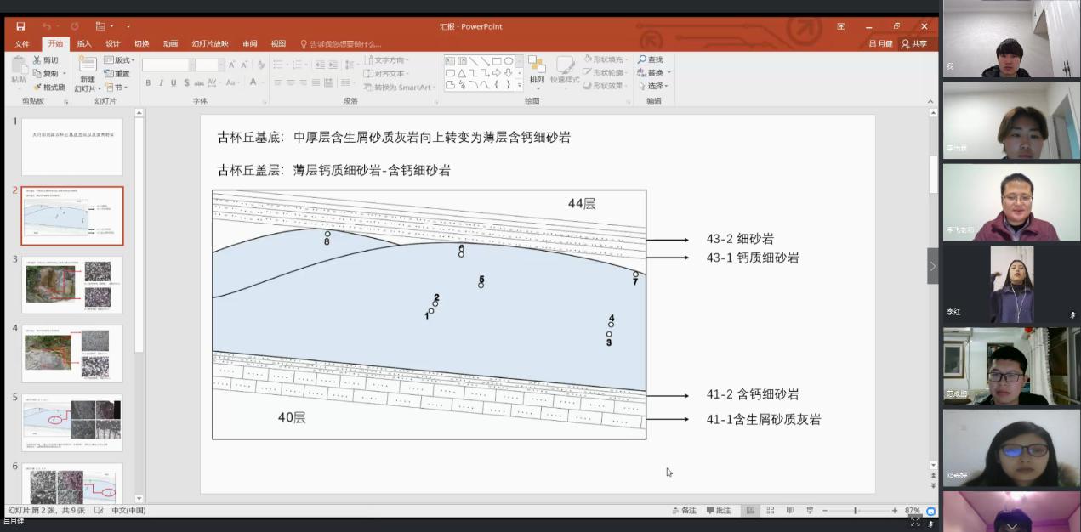The width and height of the screenshot is (1081, 532).
Task: Click the Save icon in quick access toolbar
Action: 20,26
